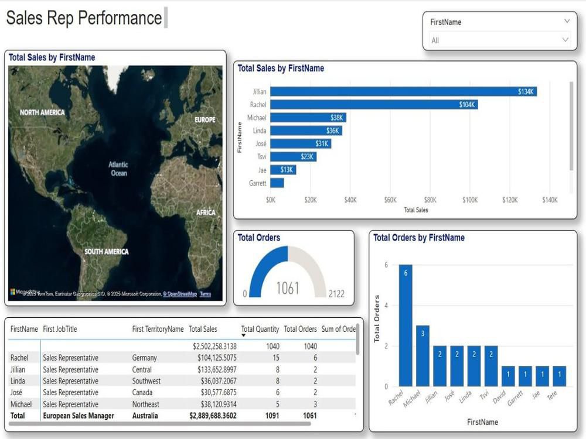The width and height of the screenshot is (586, 439).
Task: Click Linda's column in Total Orders chart
Action: click(474, 366)
